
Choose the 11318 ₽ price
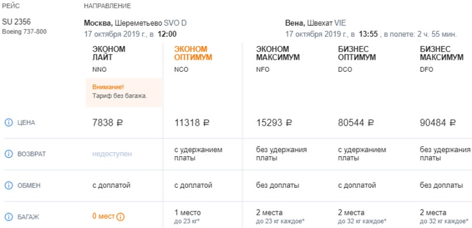(192, 122)
